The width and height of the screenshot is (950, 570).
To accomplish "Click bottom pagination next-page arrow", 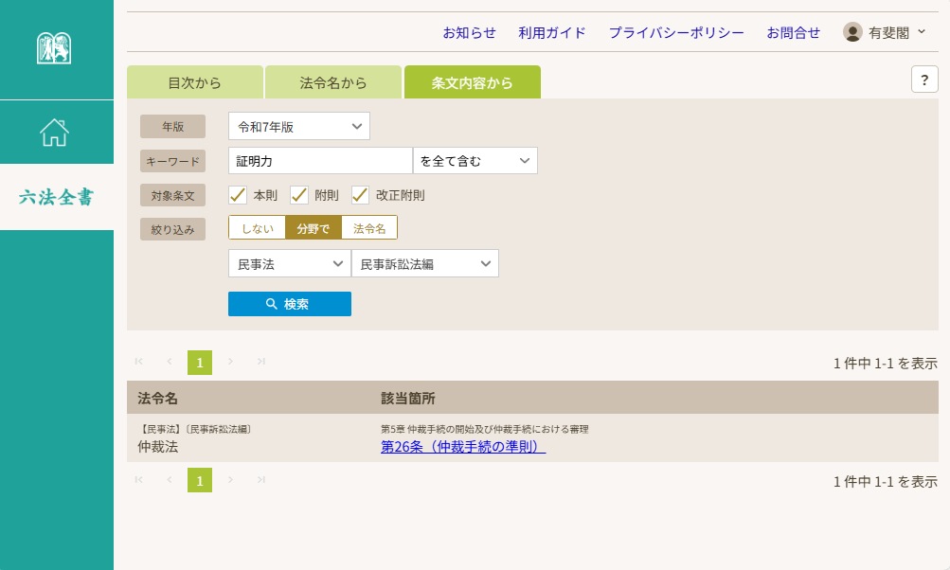I will (x=230, y=480).
